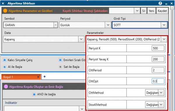Click the Yeni button
The height and width of the screenshot is (111, 175).
coord(151,11)
